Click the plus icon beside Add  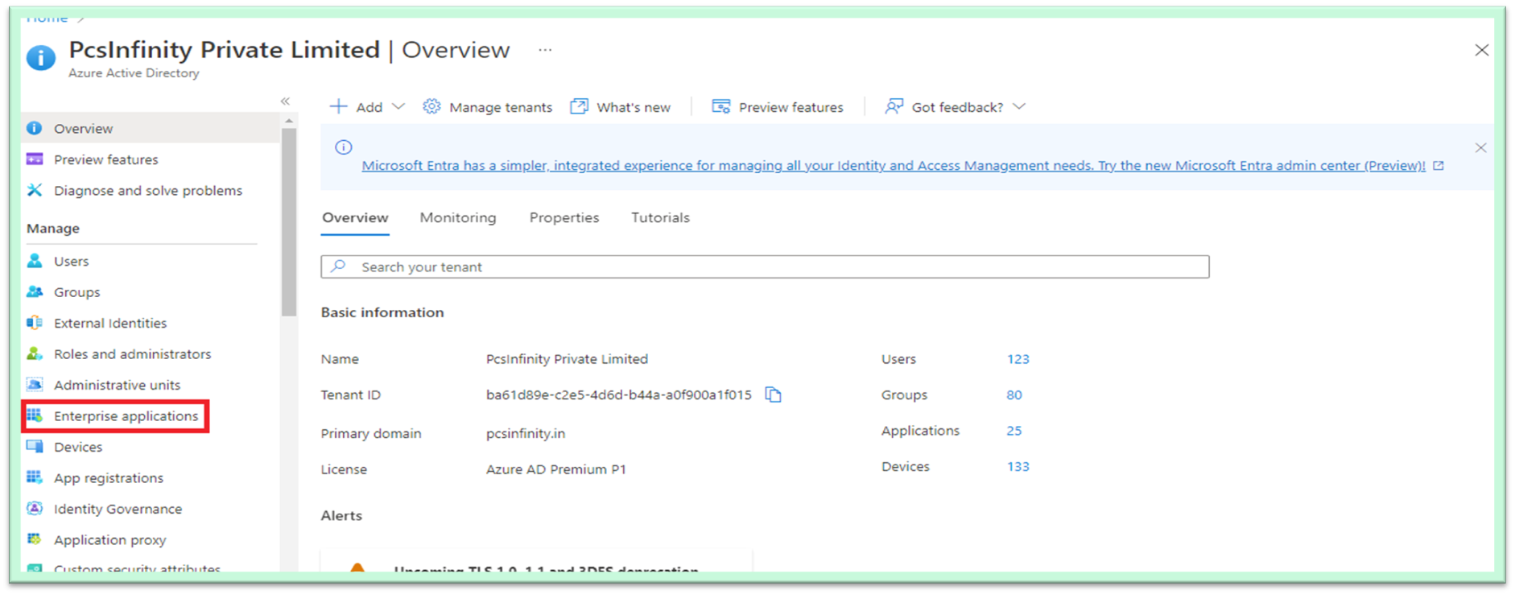[339, 106]
